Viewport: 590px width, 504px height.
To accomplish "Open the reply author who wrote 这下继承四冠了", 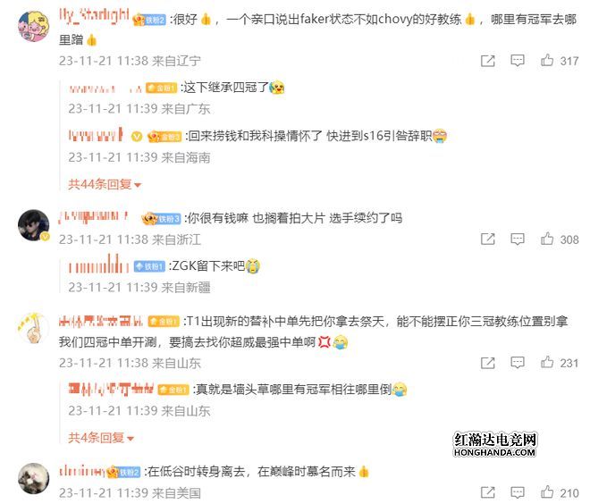I will coord(105,88).
